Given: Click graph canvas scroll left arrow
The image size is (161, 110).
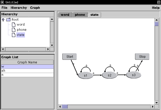Looking at the screenshot, I should [x=60, y=107].
